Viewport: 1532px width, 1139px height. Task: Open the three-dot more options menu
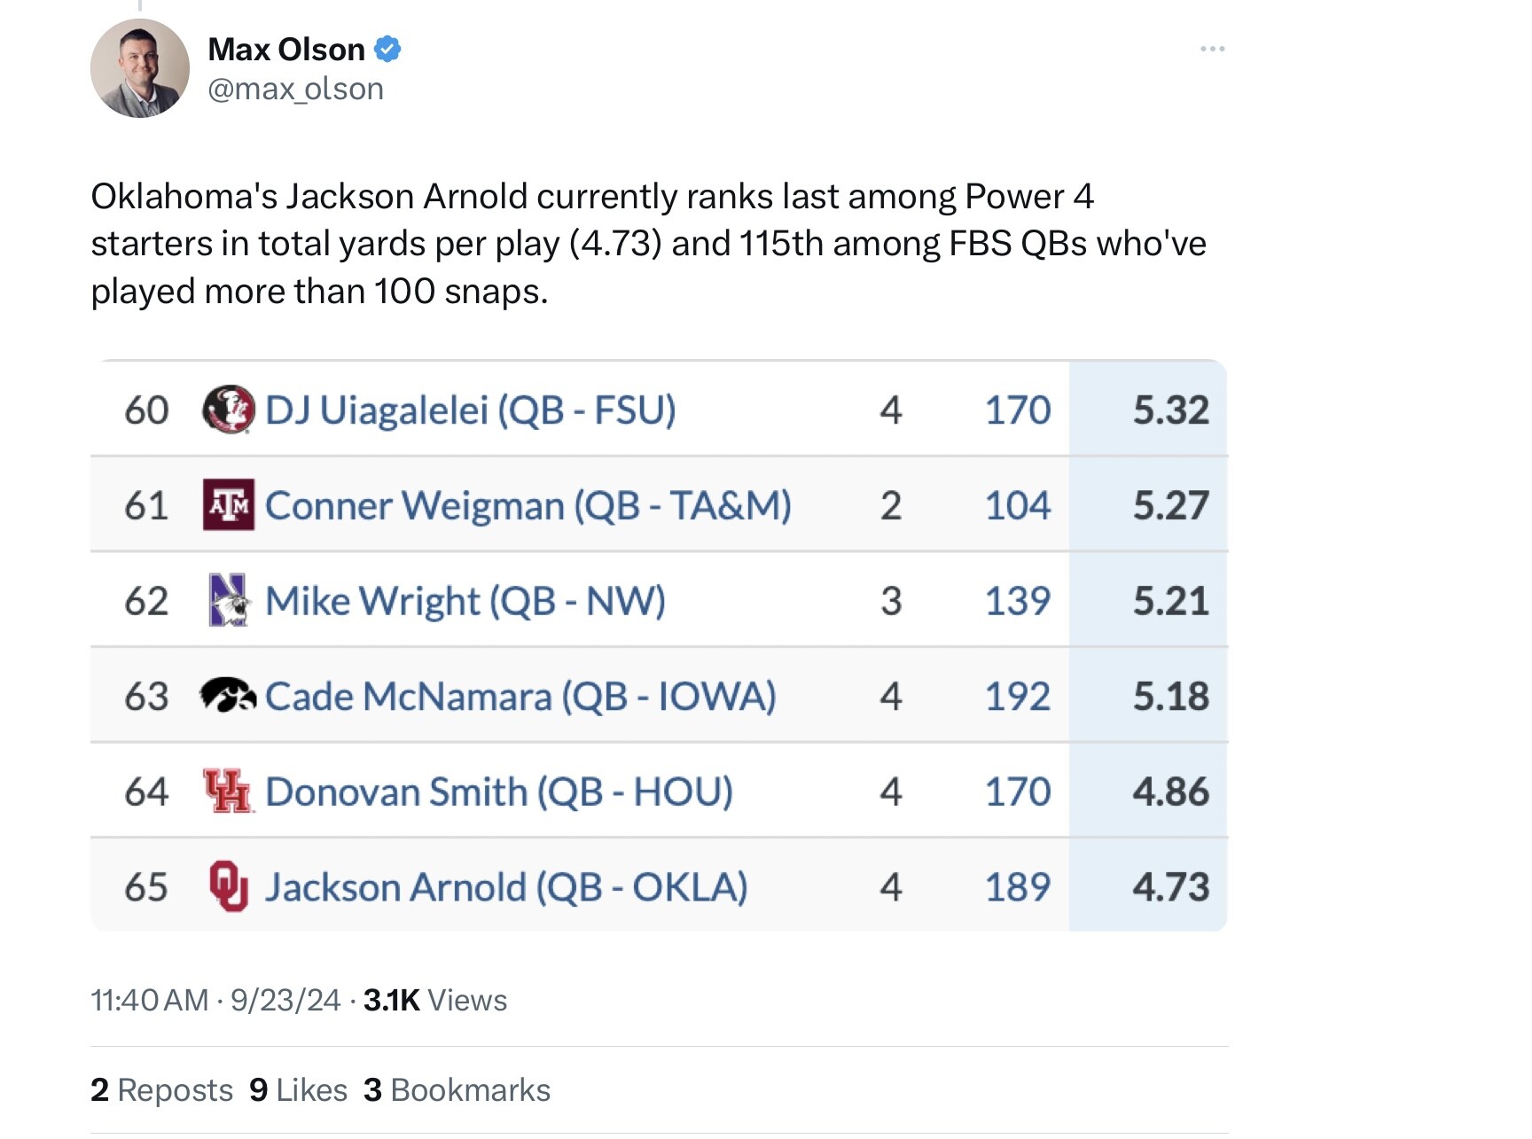1212,49
